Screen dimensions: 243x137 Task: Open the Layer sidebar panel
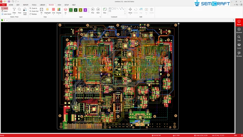click(239, 46)
